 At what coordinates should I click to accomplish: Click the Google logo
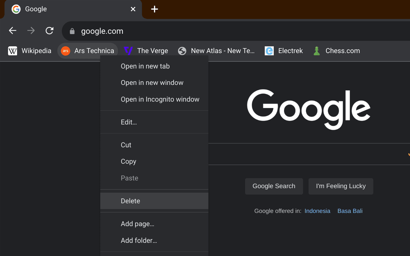[309, 110]
